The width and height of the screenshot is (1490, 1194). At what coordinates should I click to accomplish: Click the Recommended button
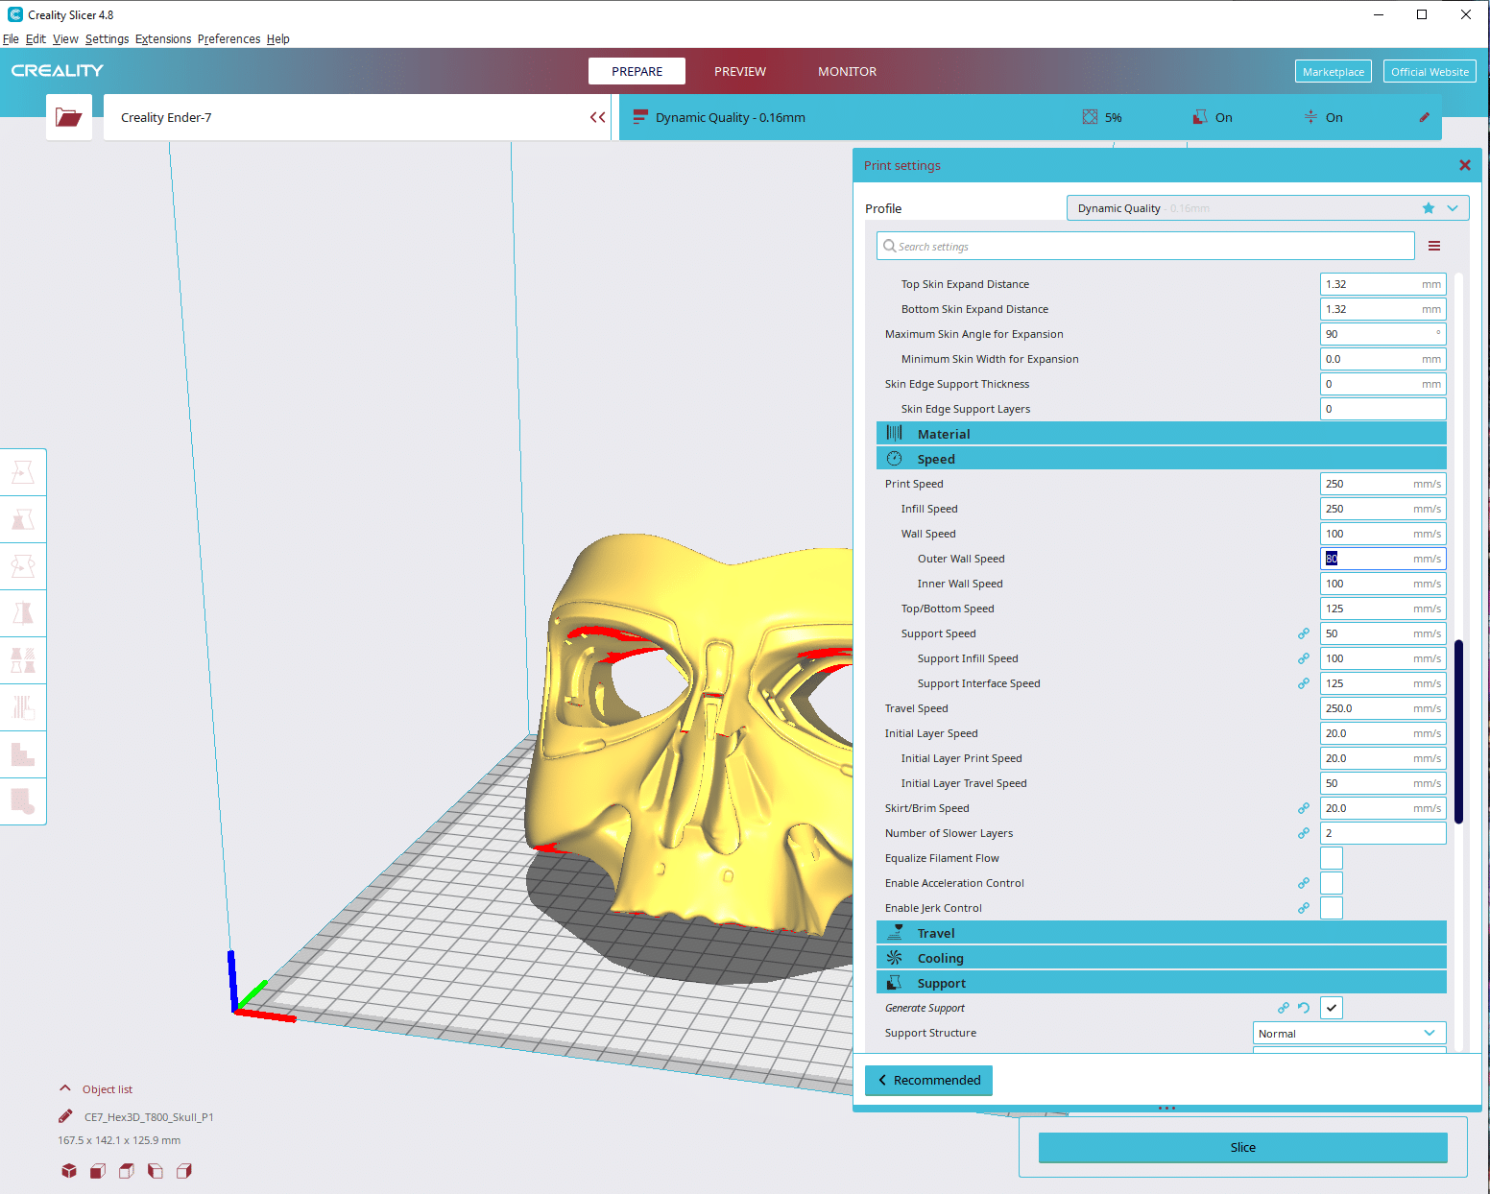coord(928,1080)
